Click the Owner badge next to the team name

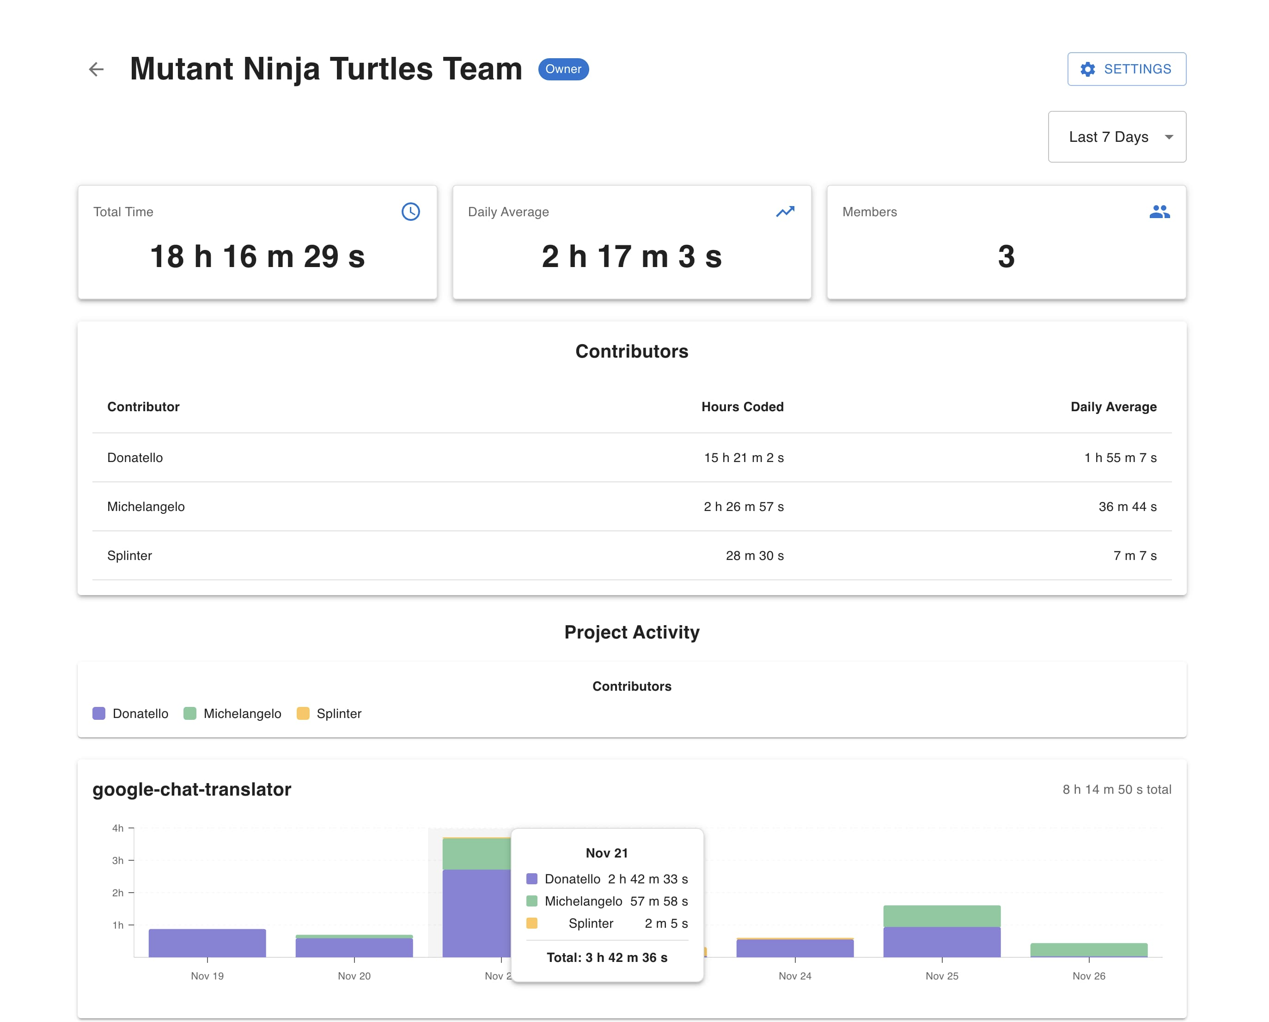563,69
